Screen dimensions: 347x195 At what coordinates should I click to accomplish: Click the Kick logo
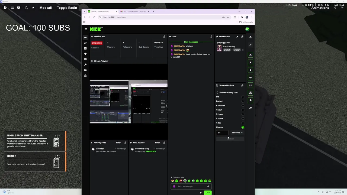tap(96, 29)
